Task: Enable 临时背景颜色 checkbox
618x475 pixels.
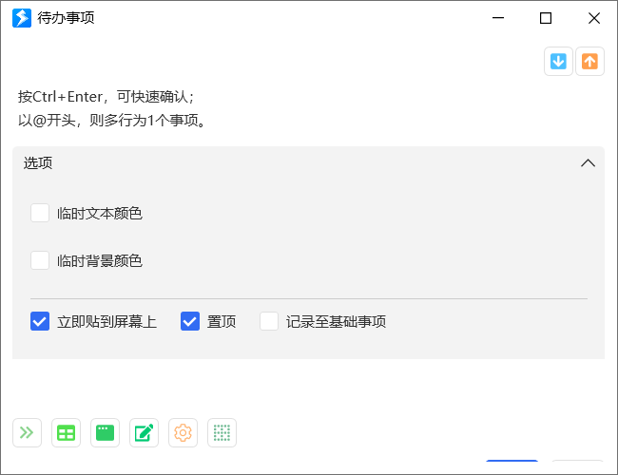Action: point(40,260)
